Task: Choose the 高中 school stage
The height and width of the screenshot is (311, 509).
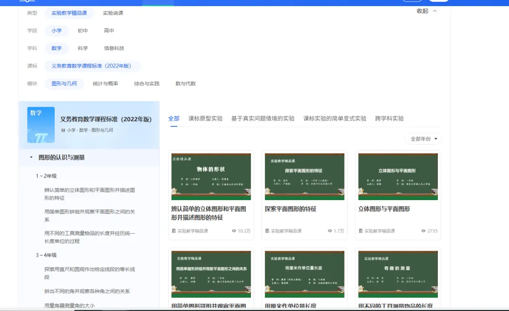Action: pos(109,31)
